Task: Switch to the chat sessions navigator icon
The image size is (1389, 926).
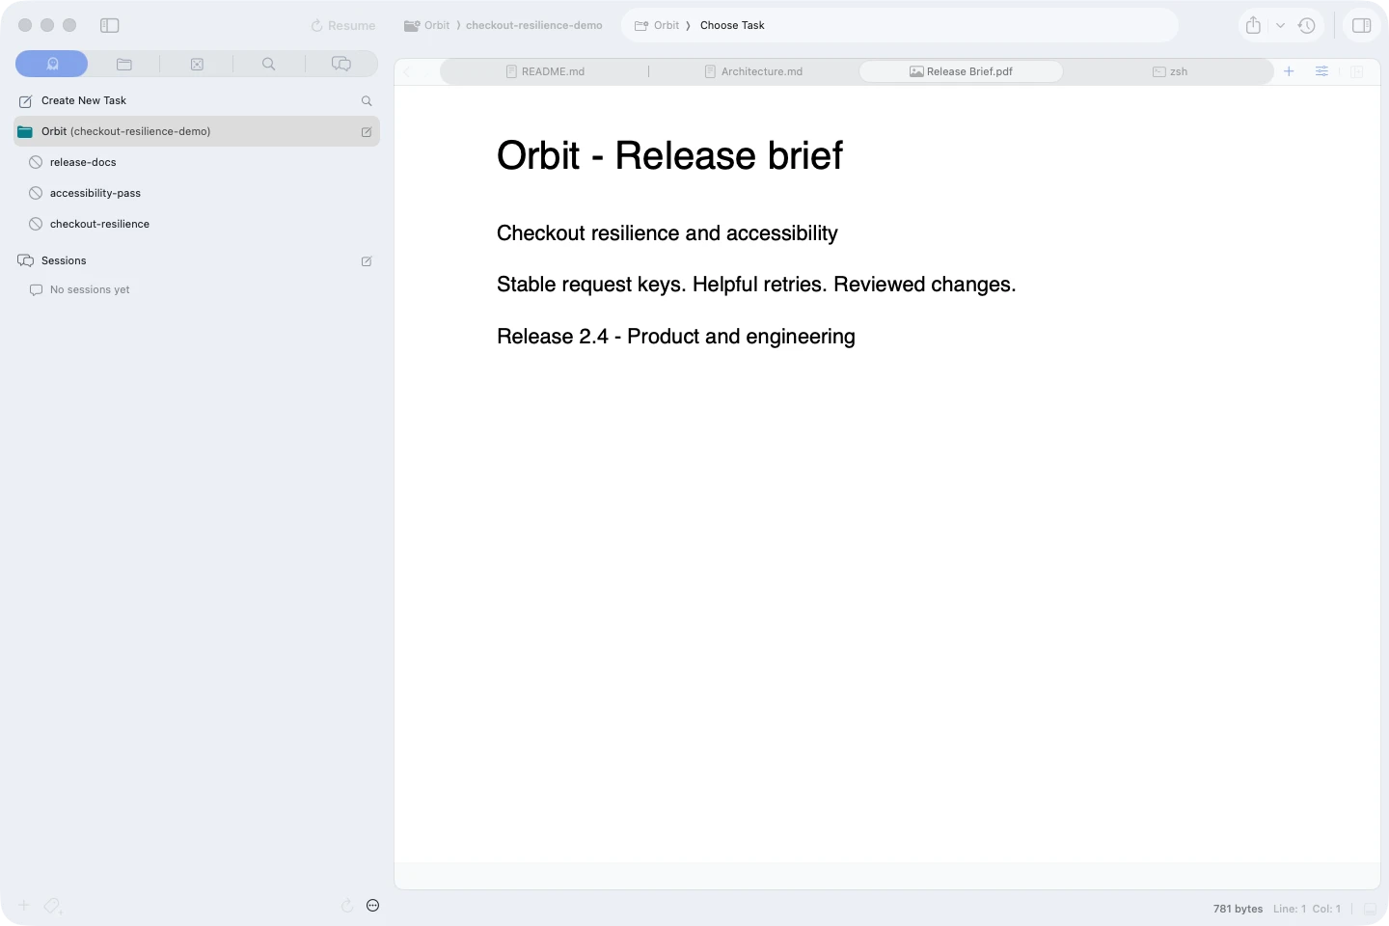Action: coord(341,64)
